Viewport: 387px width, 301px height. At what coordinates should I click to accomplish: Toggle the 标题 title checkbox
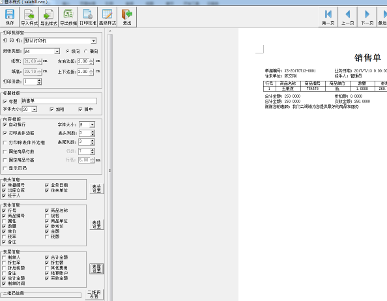(x=5, y=102)
